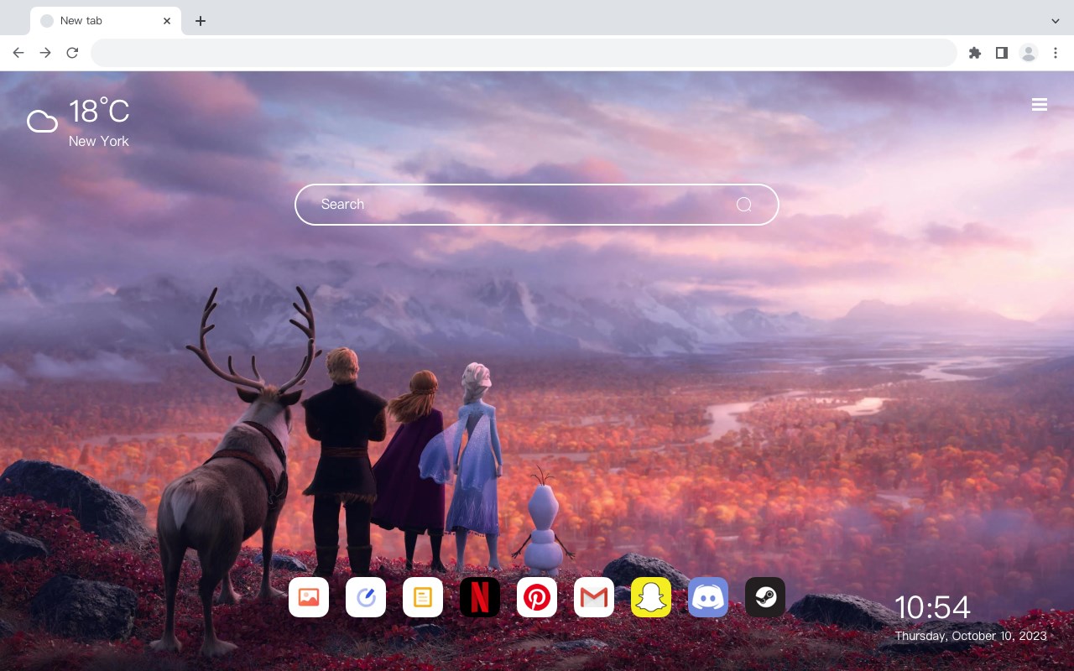Image resolution: width=1074 pixels, height=671 pixels.
Task: Open Chrome's three-dot menu
Action: [x=1056, y=53]
